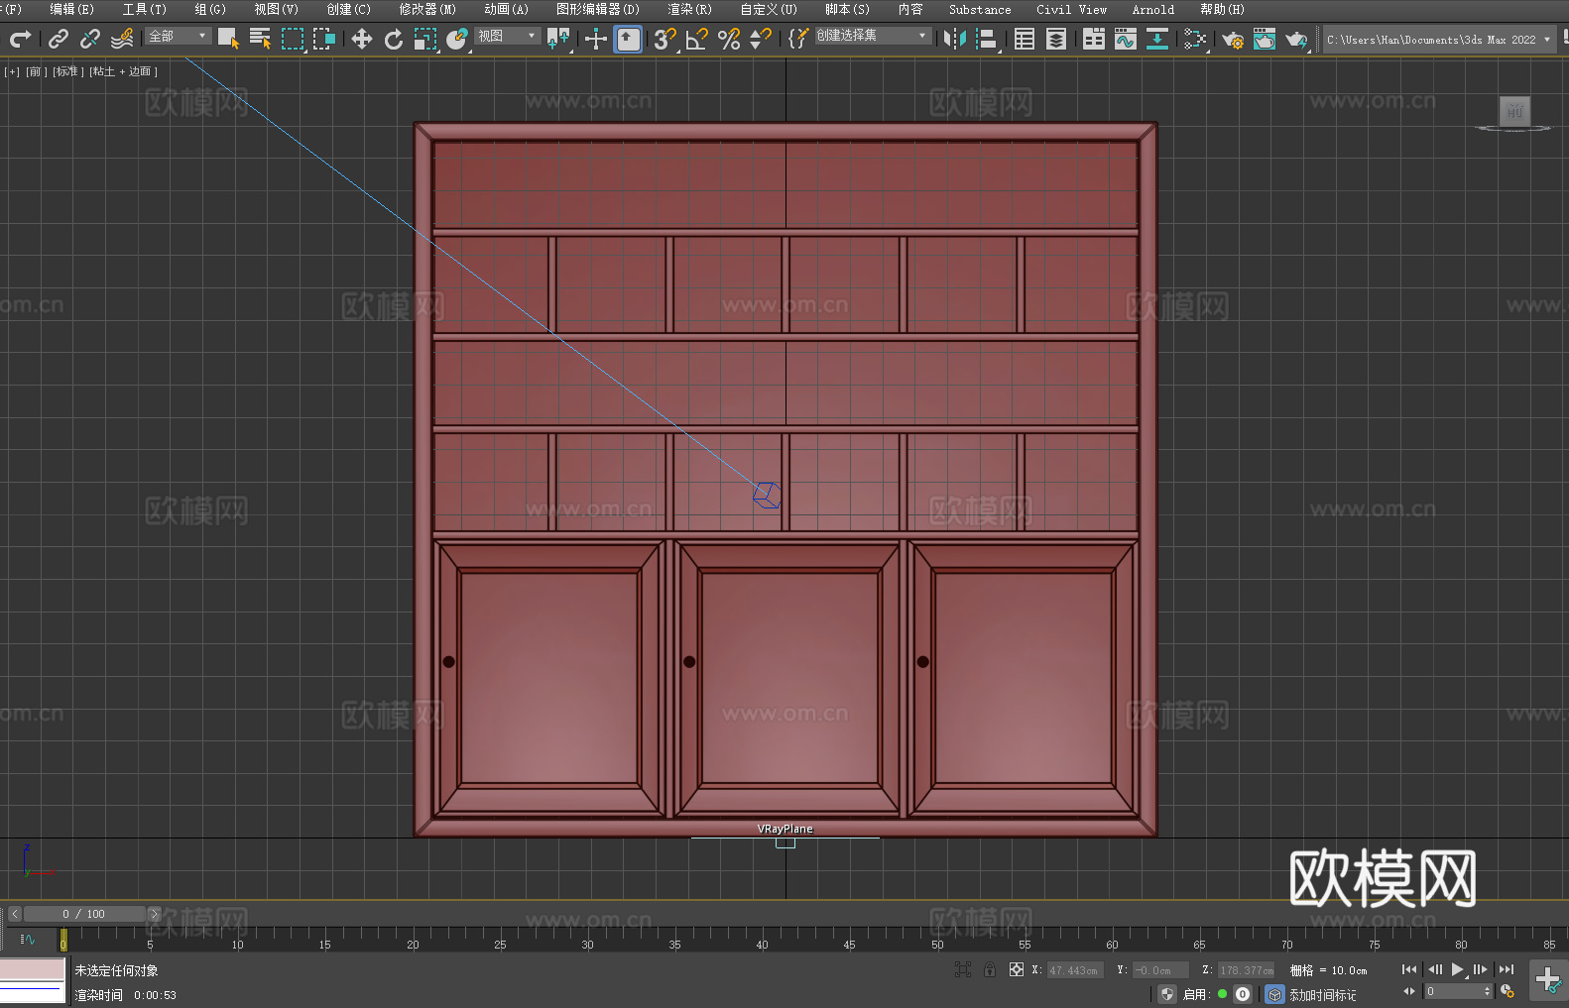Open the Mini Curve Editor toggle
The image size is (1569, 1008).
coord(28,939)
